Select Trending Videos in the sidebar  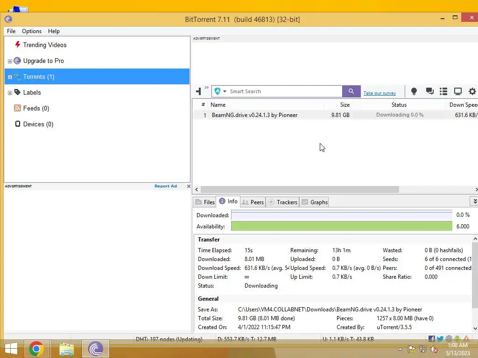97,45
